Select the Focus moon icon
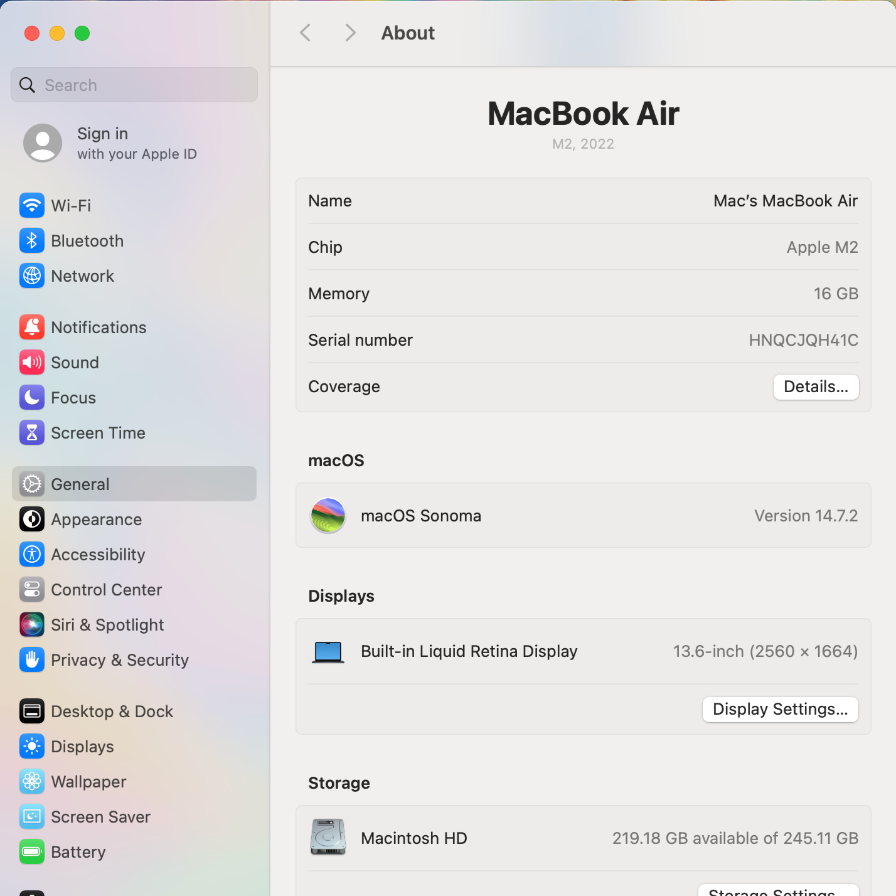Screen dimensions: 896x896 [x=32, y=397]
